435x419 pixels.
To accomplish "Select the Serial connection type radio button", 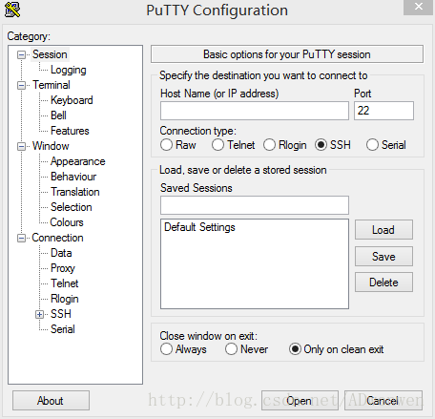I will [x=372, y=145].
